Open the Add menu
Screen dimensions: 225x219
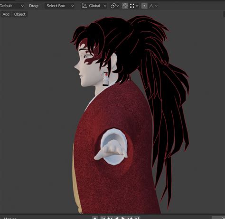6,14
